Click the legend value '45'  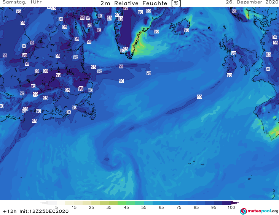pos(126,207)
